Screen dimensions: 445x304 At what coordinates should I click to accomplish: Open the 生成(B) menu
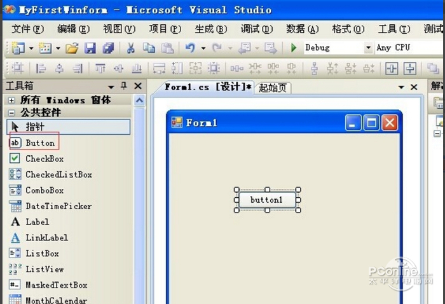pyautogui.click(x=211, y=29)
